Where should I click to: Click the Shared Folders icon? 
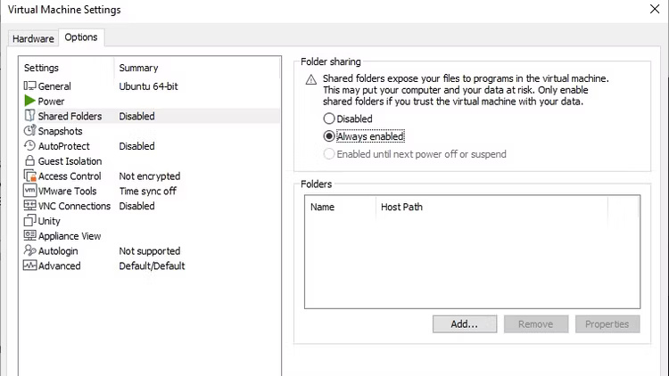[x=30, y=116]
